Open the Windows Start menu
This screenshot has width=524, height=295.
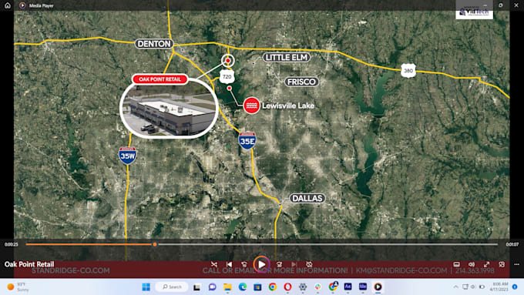click(146, 287)
